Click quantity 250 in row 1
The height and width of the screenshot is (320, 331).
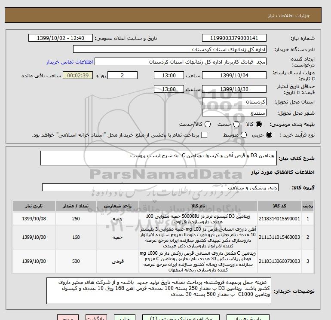tap(76, 219)
